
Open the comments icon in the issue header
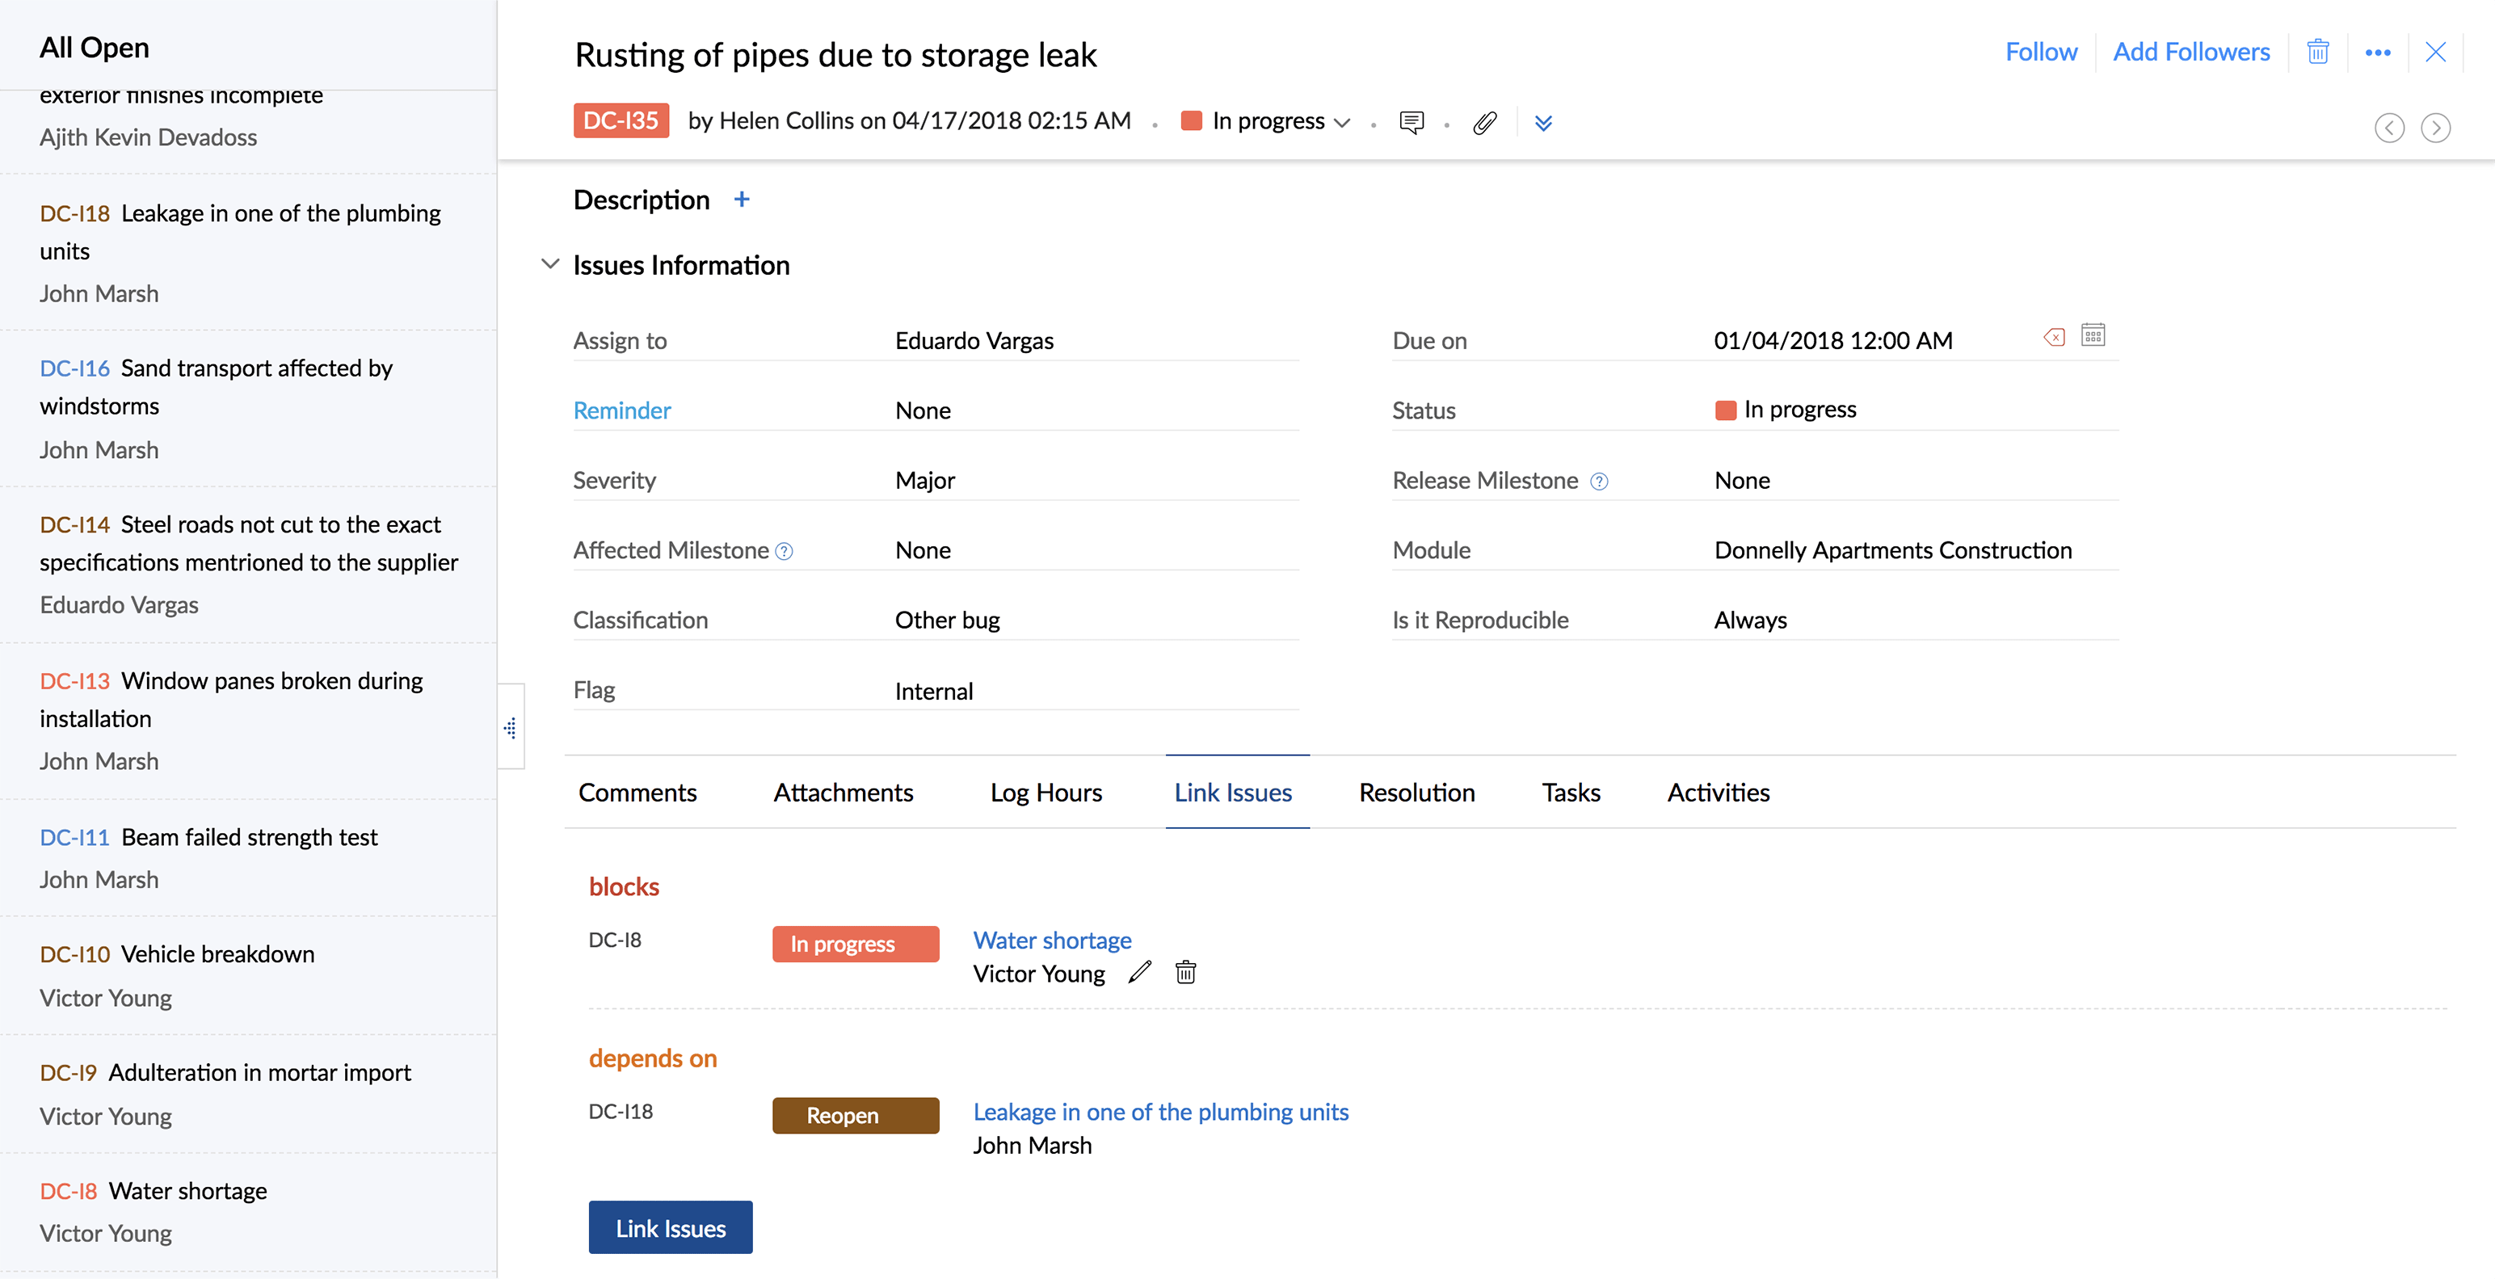pyautogui.click(x=1412, y=122)
